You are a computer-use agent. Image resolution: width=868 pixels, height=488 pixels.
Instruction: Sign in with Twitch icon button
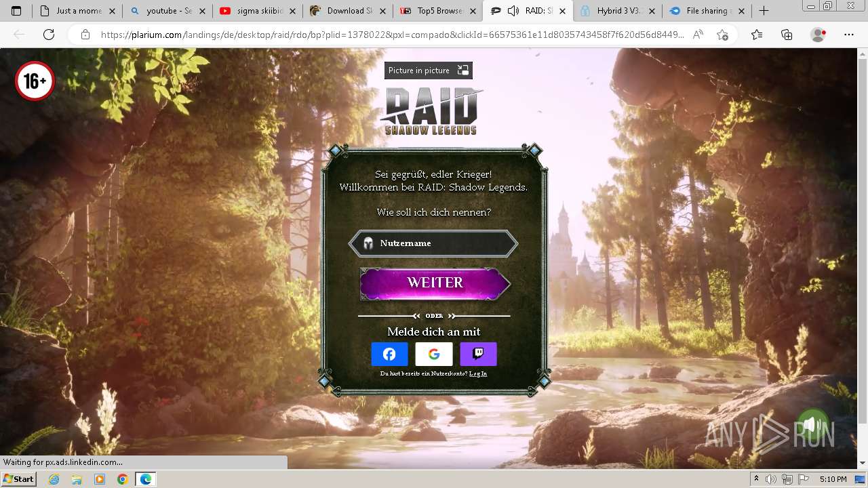tap(478, 354)
